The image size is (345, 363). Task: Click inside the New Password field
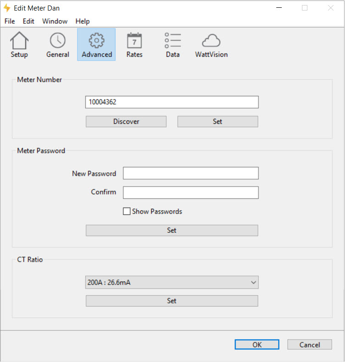[191, 173]
